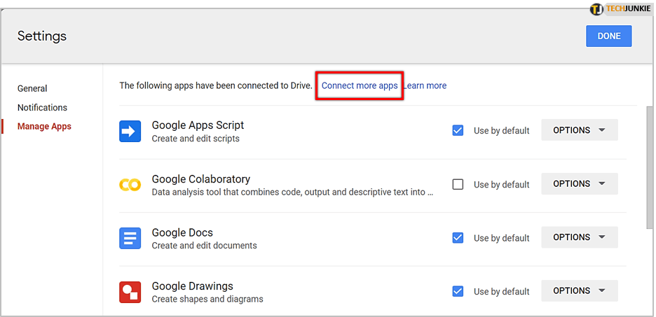Open Options dropdown for Google Apps Script
This screenshot has height=317, width=656.
pos(579,130)
